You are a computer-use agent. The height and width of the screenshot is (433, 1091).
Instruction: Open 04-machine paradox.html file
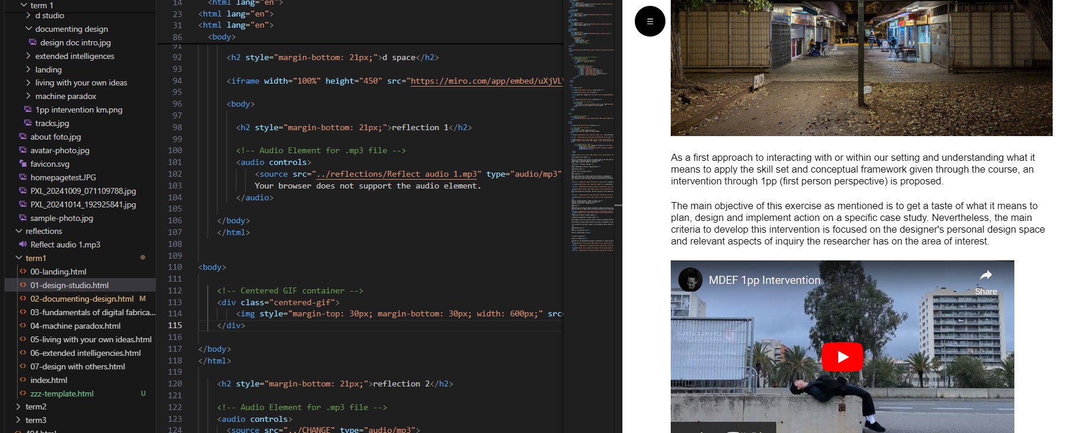coord(75,326)
